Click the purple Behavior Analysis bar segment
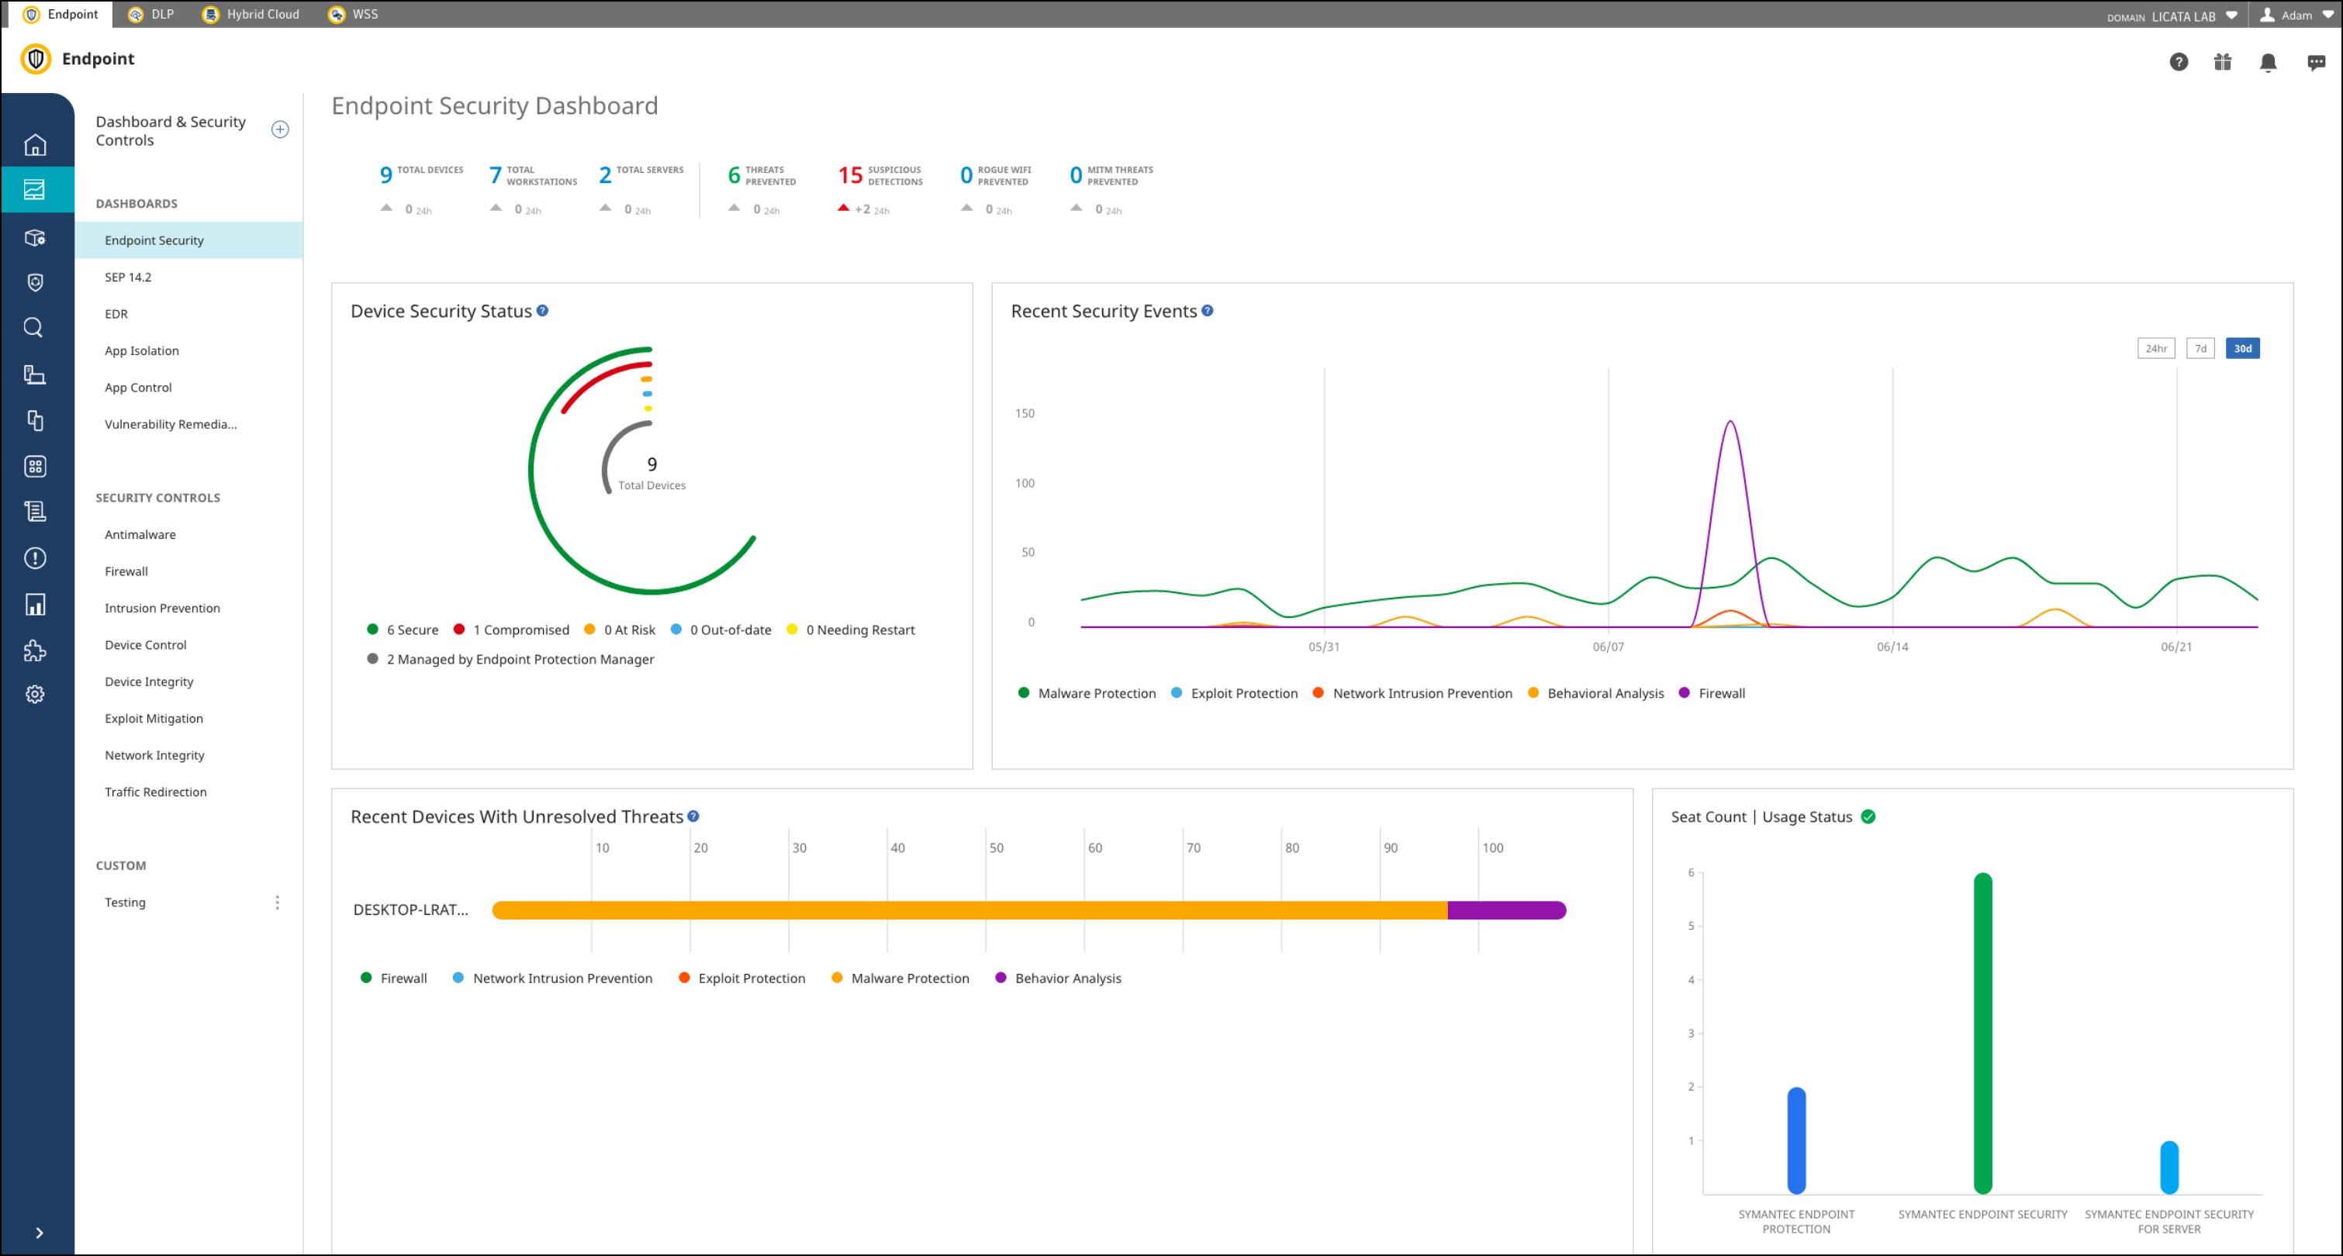This screenshot has height=1256, width=2343. (1505, 910)
